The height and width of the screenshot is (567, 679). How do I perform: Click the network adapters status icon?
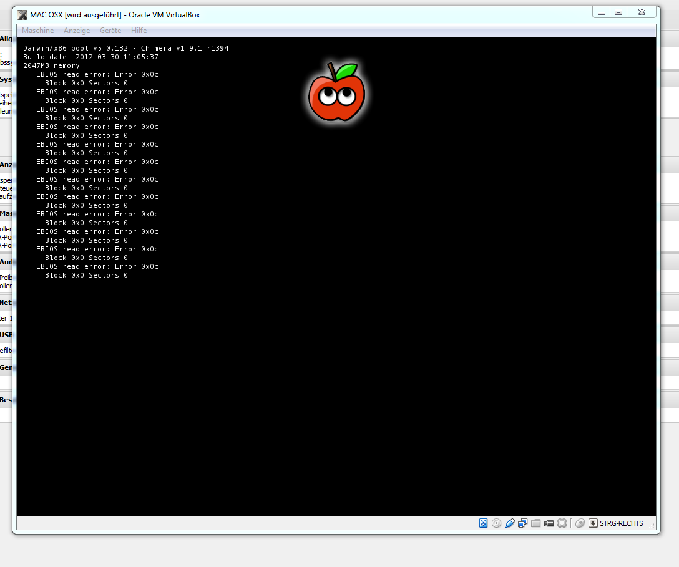click(x=523, y=523)
